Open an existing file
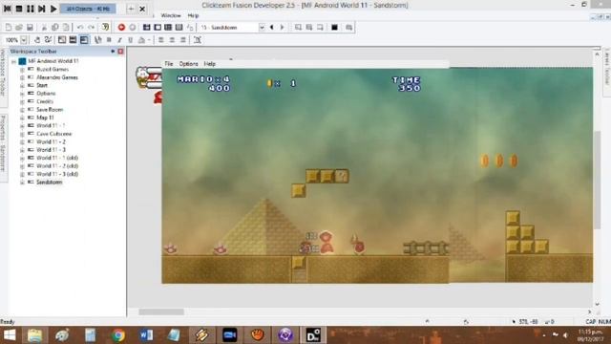The width and height of the screenshot is (611, 344). (x=19, y=28)
